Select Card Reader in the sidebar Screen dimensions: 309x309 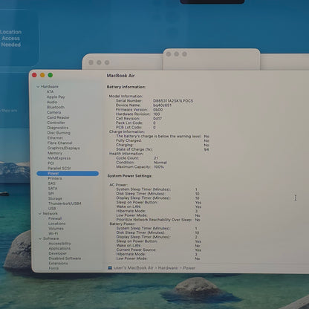[58, 117]
